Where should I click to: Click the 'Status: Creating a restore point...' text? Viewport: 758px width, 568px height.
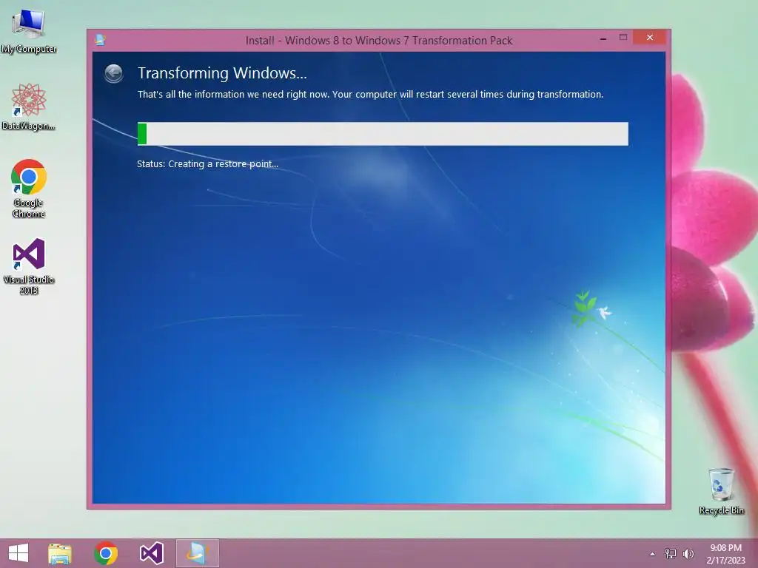coord(207,163)
